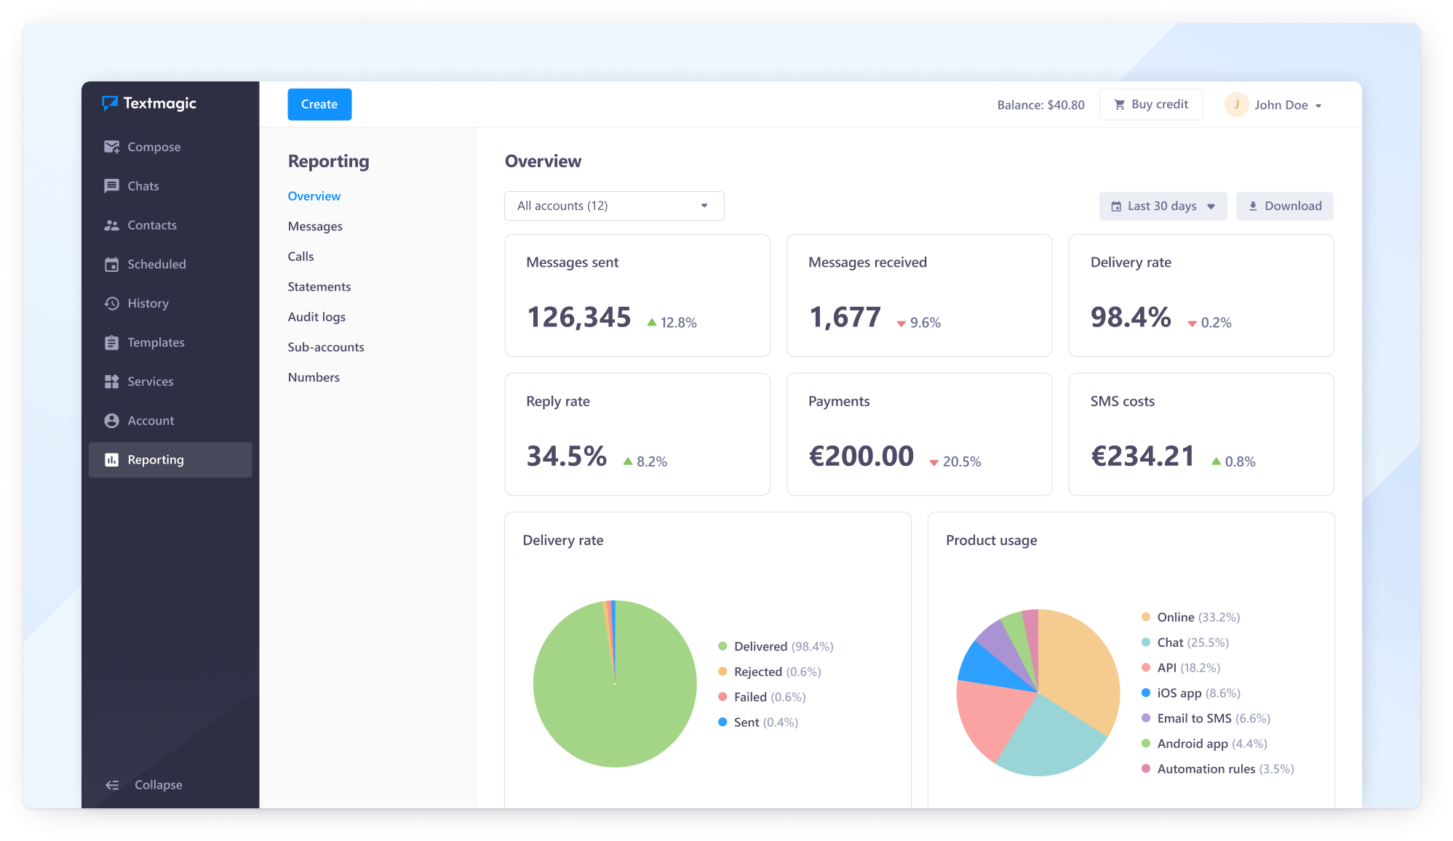Select Sub-accounts in Reporting menu

tap(326, 347)
